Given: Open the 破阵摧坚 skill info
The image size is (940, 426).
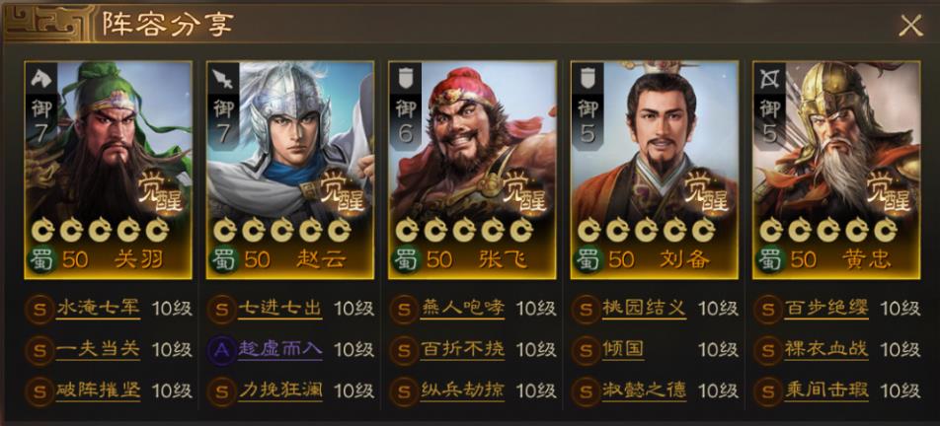Looking at the screenshot, I should click(98, 390).
